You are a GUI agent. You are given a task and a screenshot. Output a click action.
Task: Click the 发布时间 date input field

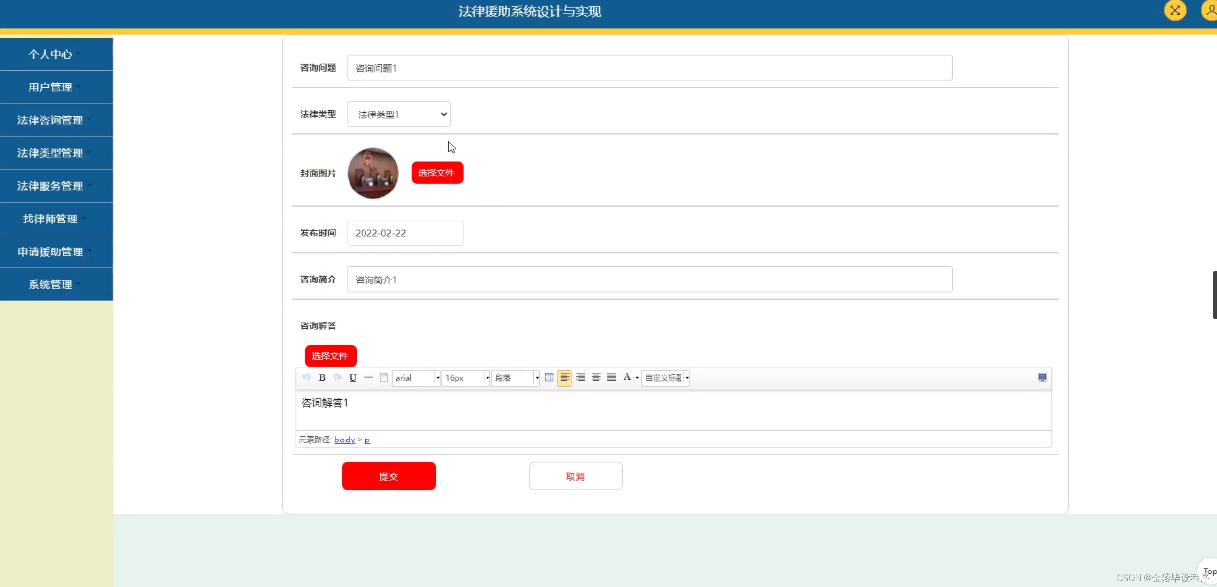click(405, 233)
